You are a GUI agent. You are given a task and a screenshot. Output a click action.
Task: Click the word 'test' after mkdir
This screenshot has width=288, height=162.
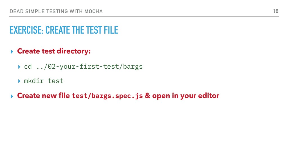click(x=56, y=81)
